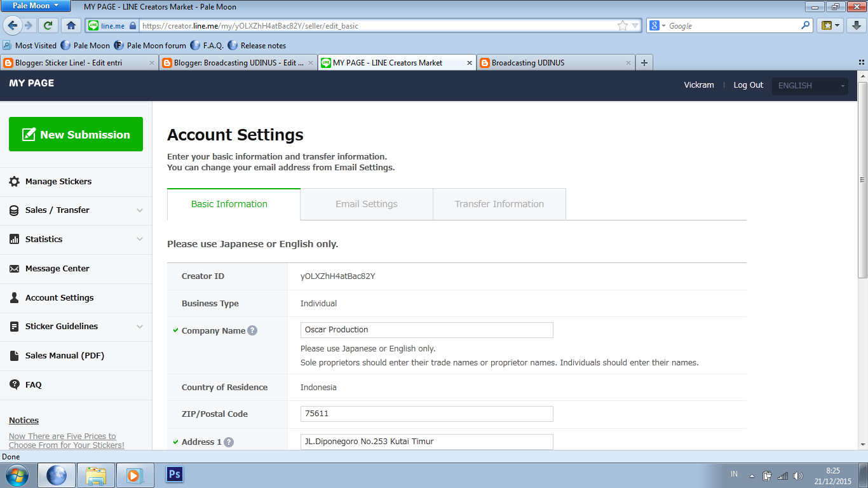This screenshot has height=488, width=868.
Task: Close the MY PAGE - LINE Creators Market tab
Action: tap(470, 63)
